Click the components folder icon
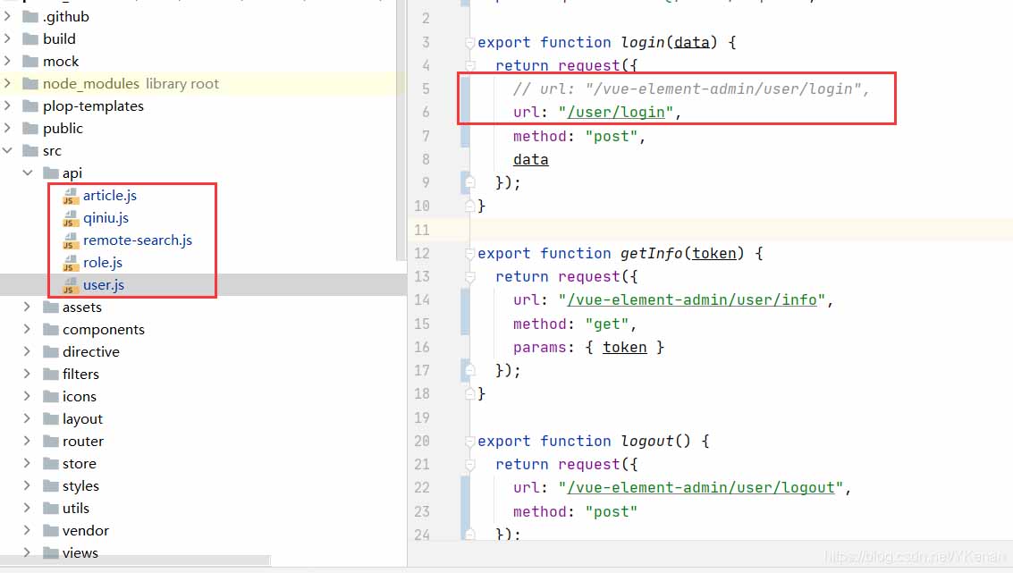Image resolution: width=1013 pixels, height=573 pixels. (x=50, y=330)
